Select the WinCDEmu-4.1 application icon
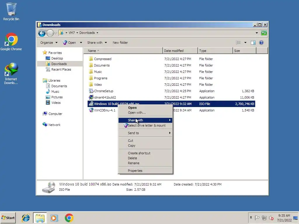The width and height of the screenshot is (299, 224). 91,110
